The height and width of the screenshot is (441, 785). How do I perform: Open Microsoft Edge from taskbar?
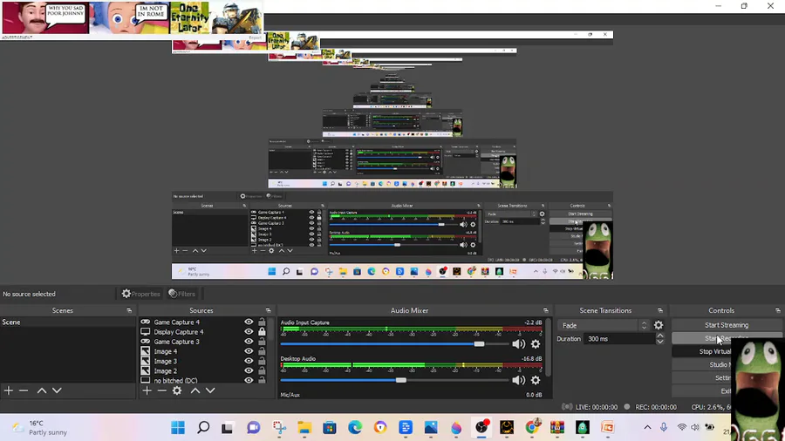(355, 427)
